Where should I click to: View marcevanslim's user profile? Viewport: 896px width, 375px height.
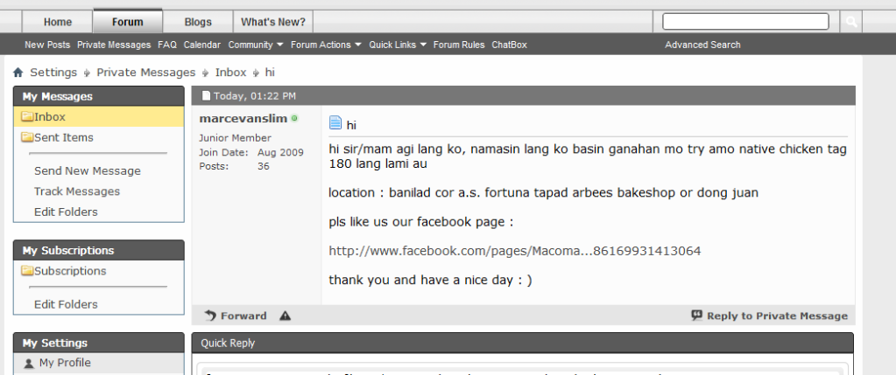click(243, 118)
